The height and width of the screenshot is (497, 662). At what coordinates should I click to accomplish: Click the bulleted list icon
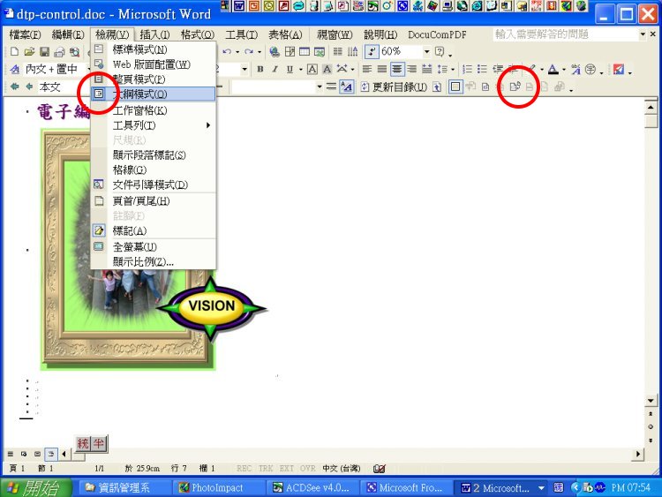482,69
